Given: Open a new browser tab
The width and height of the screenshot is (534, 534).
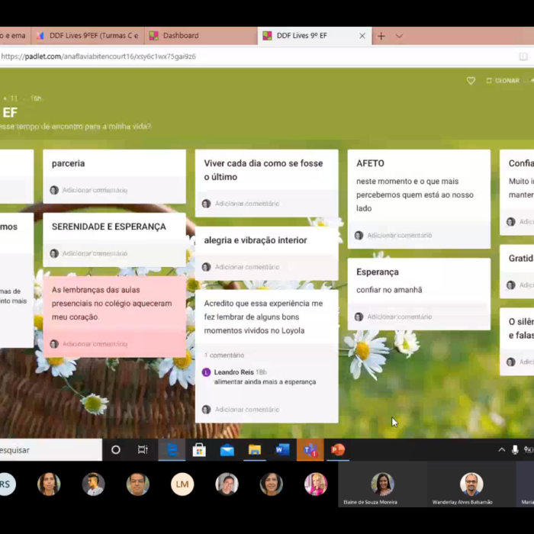Looking at the screenshot, I should pos(381,36).
